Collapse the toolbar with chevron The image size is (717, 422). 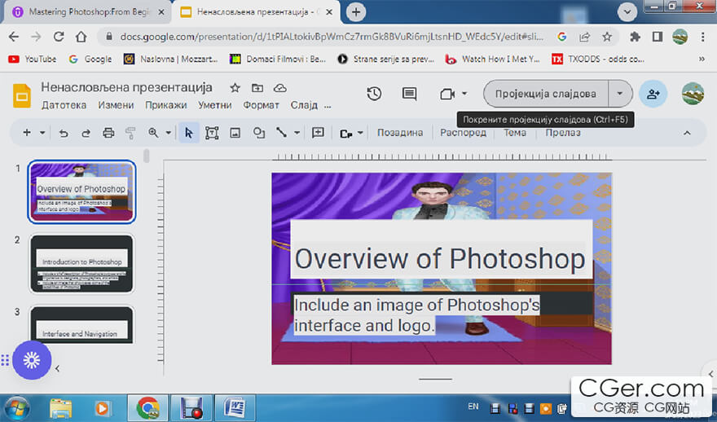(687, 133)
